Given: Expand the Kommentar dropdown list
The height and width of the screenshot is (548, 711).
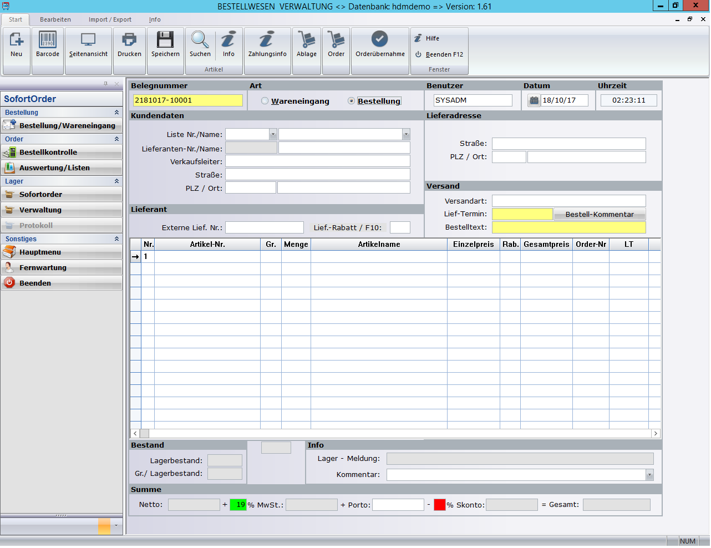Looking at the screenshot, I should click(649, 475).
